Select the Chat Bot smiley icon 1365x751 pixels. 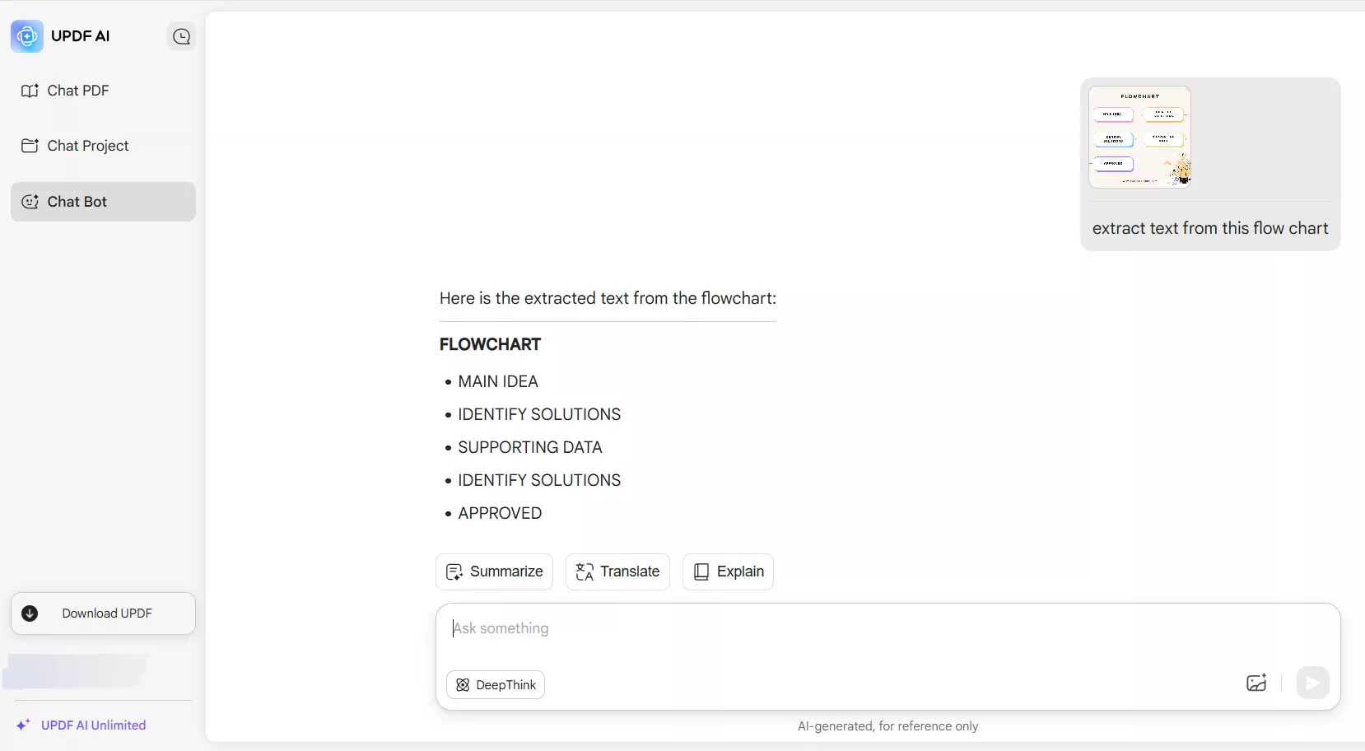30,202
